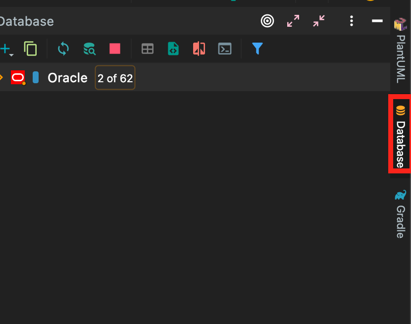Select the Database side tab

coord(400,136)
